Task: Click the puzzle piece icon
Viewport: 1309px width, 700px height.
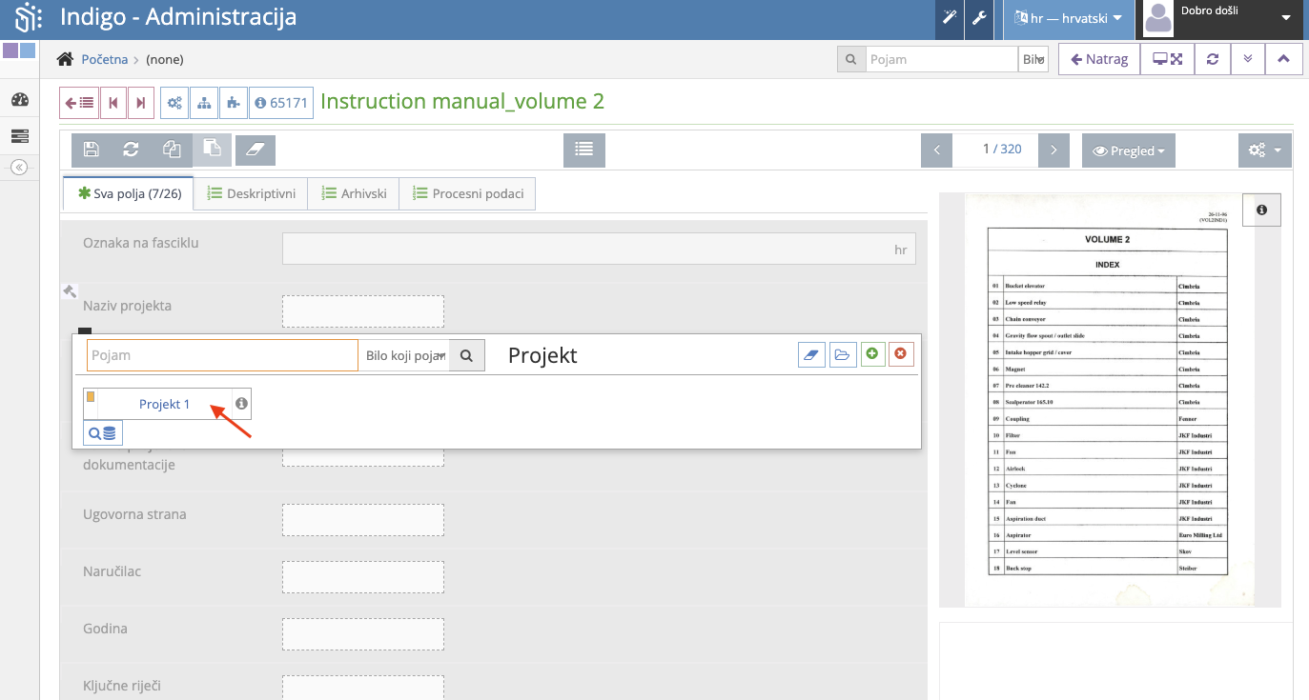Action: [x=234, y=103]
